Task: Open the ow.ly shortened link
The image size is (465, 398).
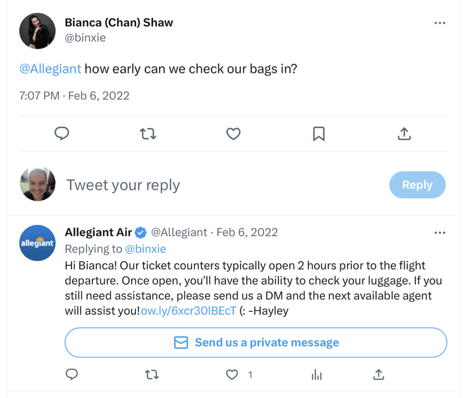Action: pos(188,311)
